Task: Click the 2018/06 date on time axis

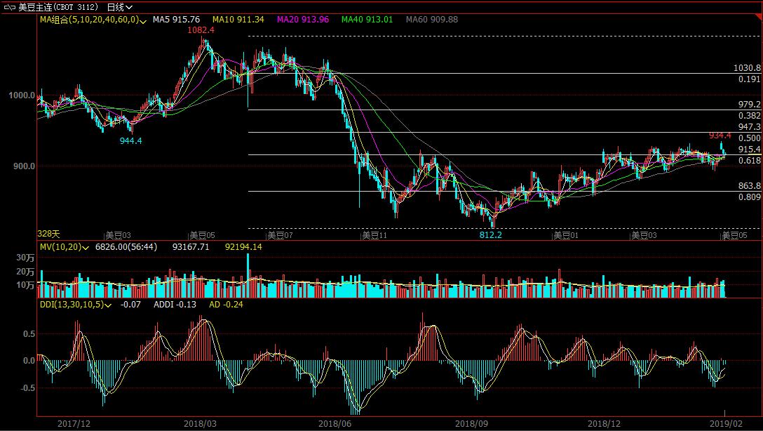Action: click(x=335, y=424)
